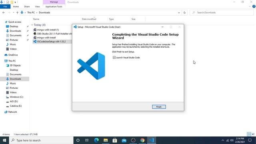The width and height of the screenshot is (256, 144).
Task: Sort files by Name column
Action: tap(36, 19)
